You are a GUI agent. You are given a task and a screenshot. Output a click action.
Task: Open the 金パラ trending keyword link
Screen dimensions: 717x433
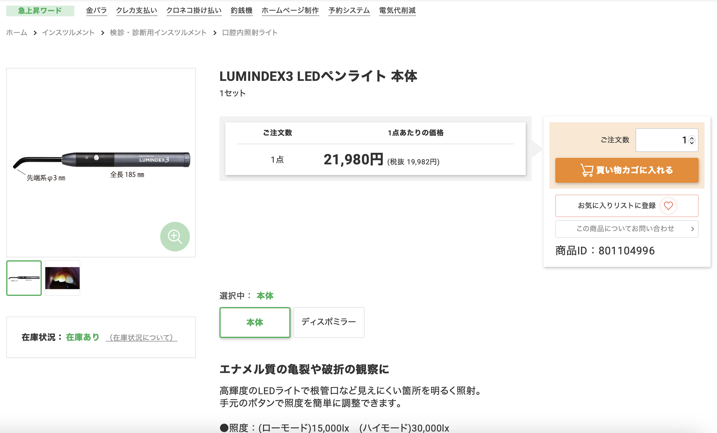pos(96,11)
